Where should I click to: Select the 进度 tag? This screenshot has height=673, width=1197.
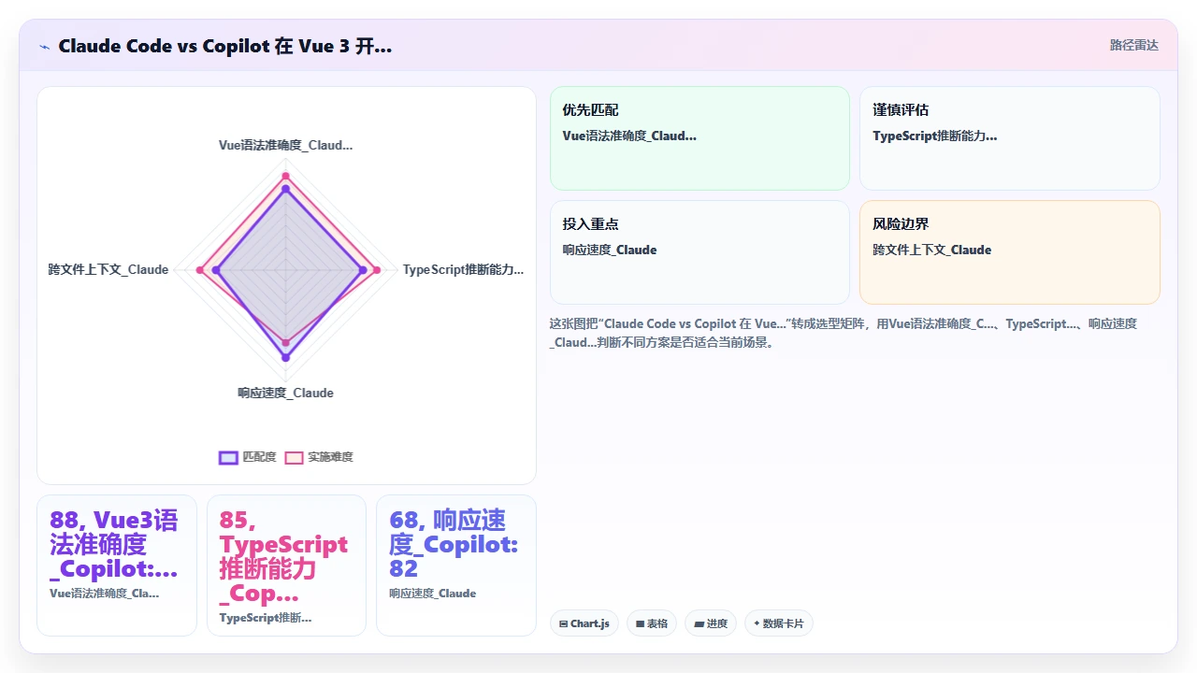[711, 623]
